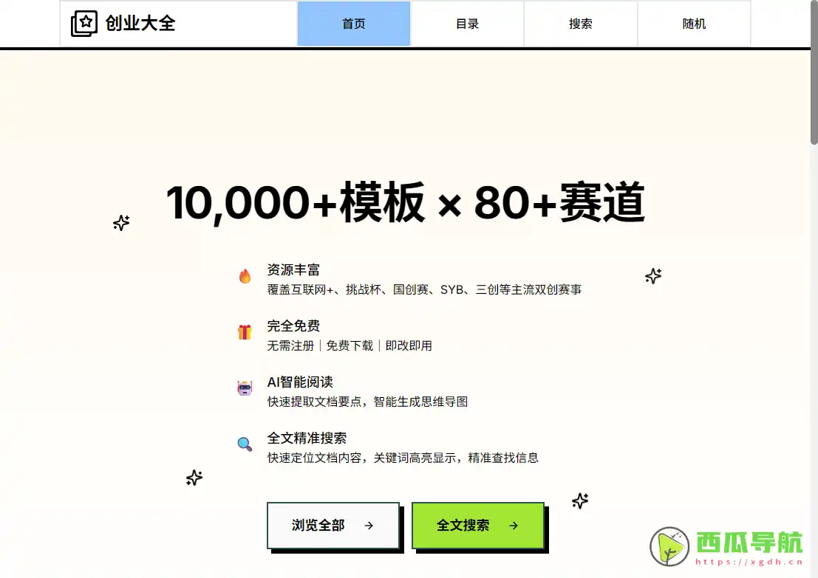Screen dimensions: 818x578
Task: Click the AI智能阅读 heading
Action: tap(300, 382)
